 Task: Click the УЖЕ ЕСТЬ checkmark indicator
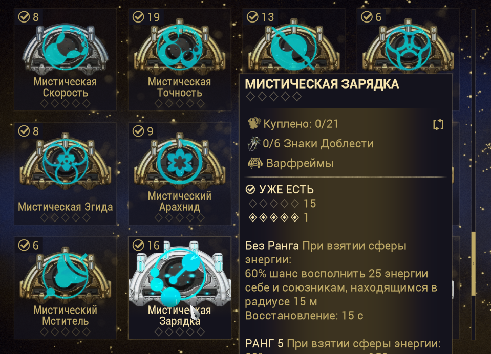250,189
